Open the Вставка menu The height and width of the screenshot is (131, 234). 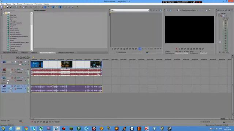19,4
